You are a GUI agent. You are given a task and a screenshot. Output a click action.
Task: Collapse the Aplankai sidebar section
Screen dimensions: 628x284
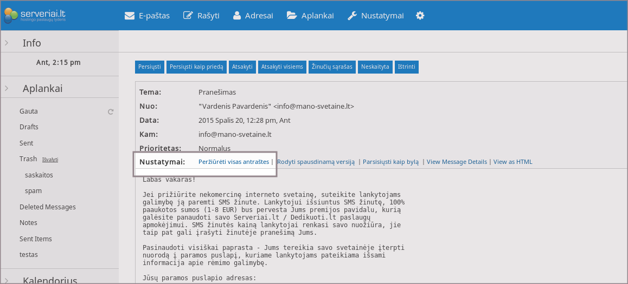coord(6,89)
